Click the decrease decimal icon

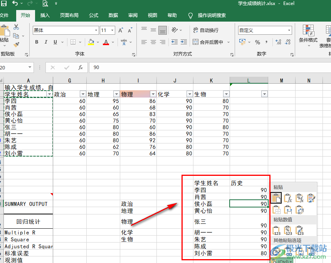click(x=288, y=42)
